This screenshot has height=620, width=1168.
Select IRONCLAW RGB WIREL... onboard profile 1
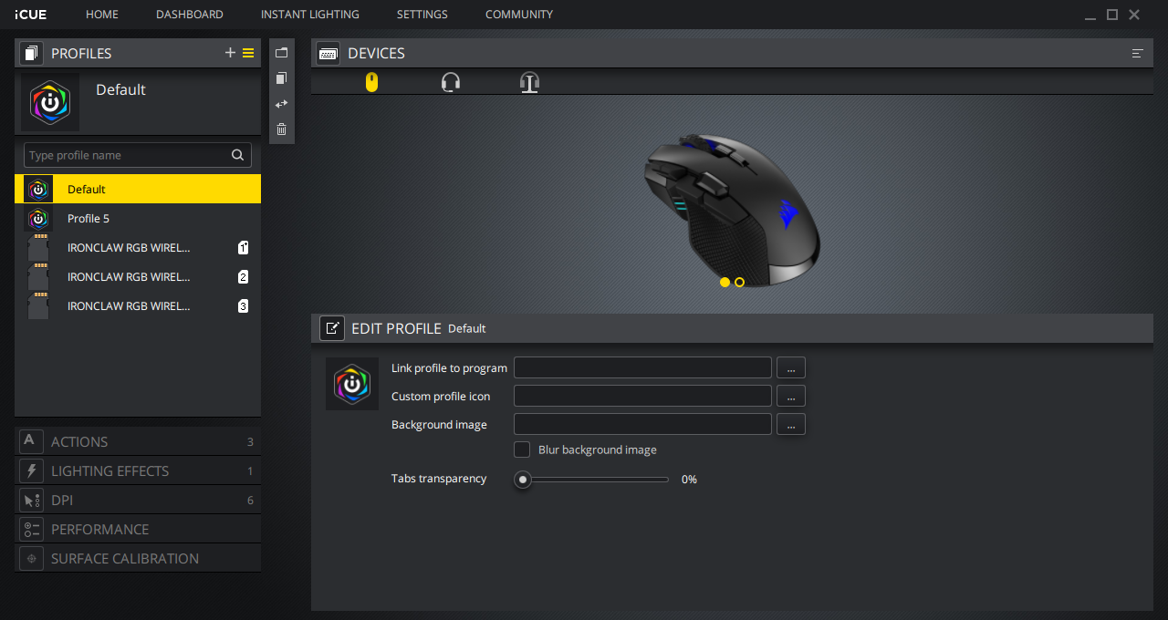tap(138, 247)
